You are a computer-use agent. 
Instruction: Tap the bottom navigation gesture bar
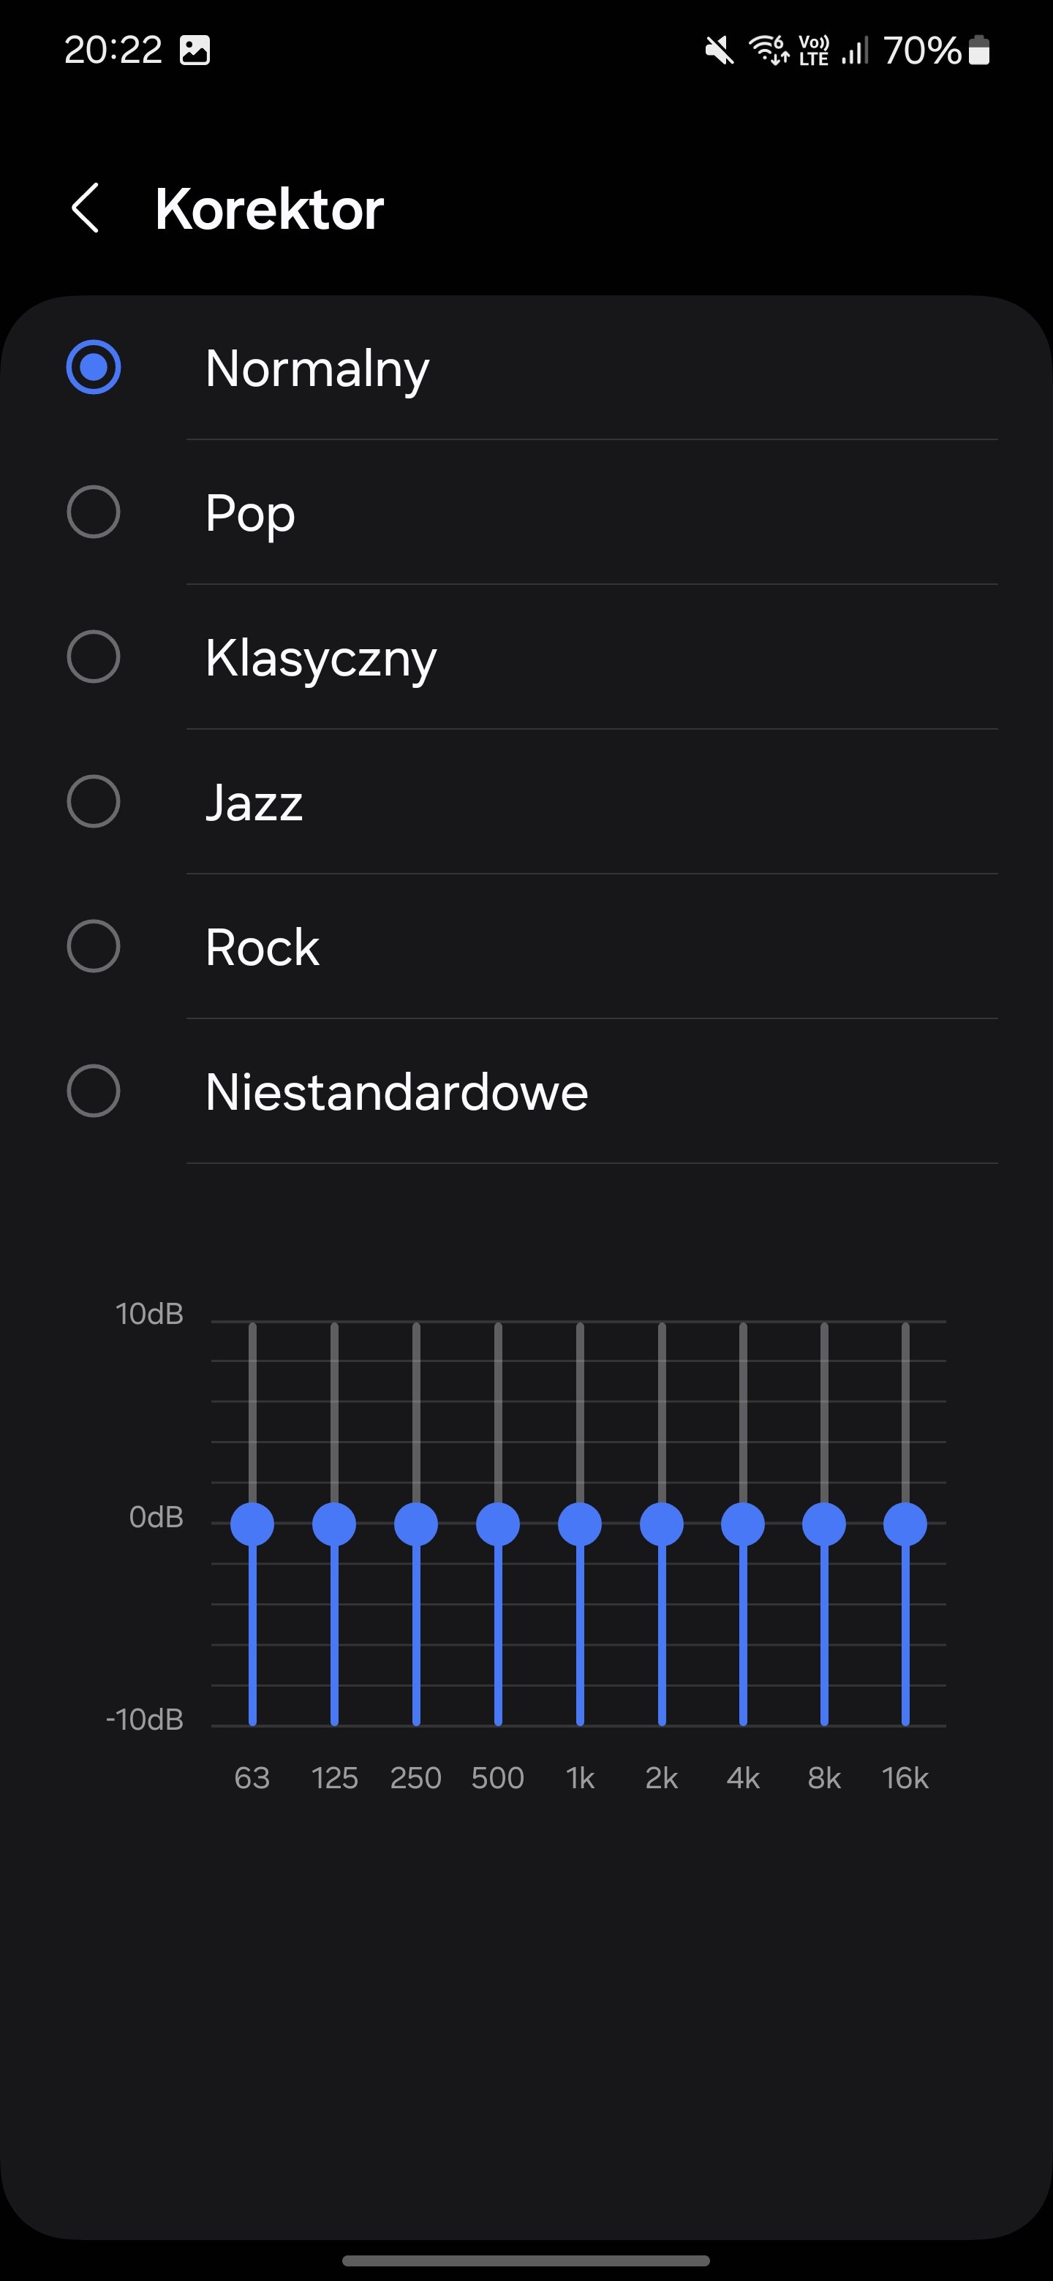pos(526,2261)
